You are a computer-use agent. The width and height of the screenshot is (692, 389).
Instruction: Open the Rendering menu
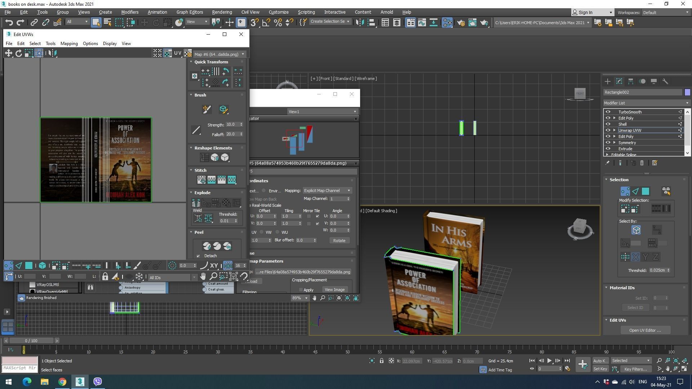click(222, 12)
